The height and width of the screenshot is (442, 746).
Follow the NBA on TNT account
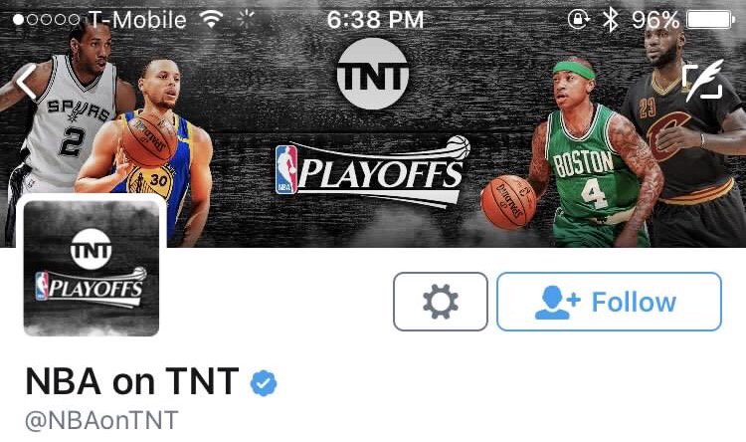point(609,302)
